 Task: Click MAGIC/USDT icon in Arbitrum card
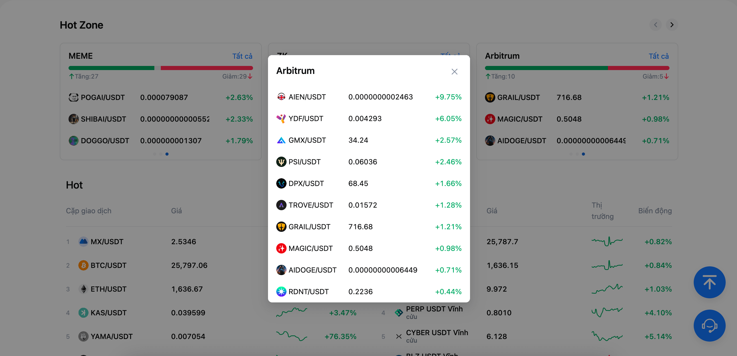490,119
